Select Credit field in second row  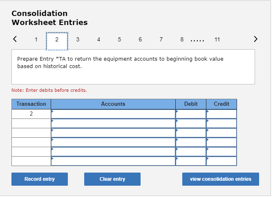pos(222,123)
